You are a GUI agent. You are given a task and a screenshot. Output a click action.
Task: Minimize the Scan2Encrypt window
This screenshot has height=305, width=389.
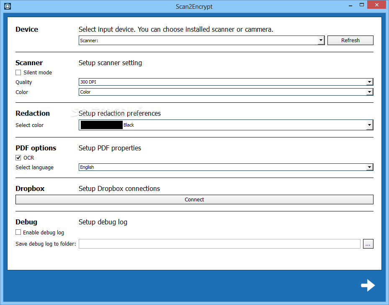(x=350, y=5)
